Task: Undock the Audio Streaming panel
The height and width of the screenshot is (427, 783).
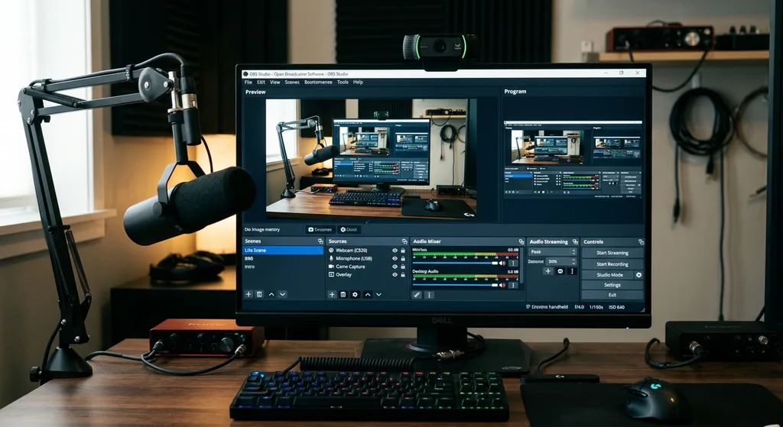Action: coord(575,242)
